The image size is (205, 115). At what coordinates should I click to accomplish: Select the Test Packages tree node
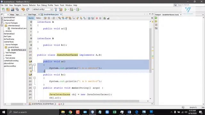11,53
